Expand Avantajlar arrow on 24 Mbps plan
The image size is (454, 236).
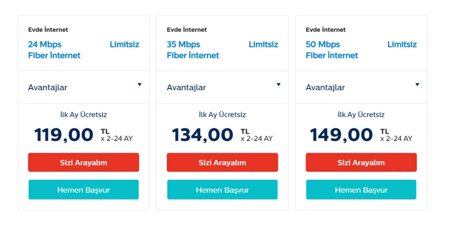[x=140, y=85]
